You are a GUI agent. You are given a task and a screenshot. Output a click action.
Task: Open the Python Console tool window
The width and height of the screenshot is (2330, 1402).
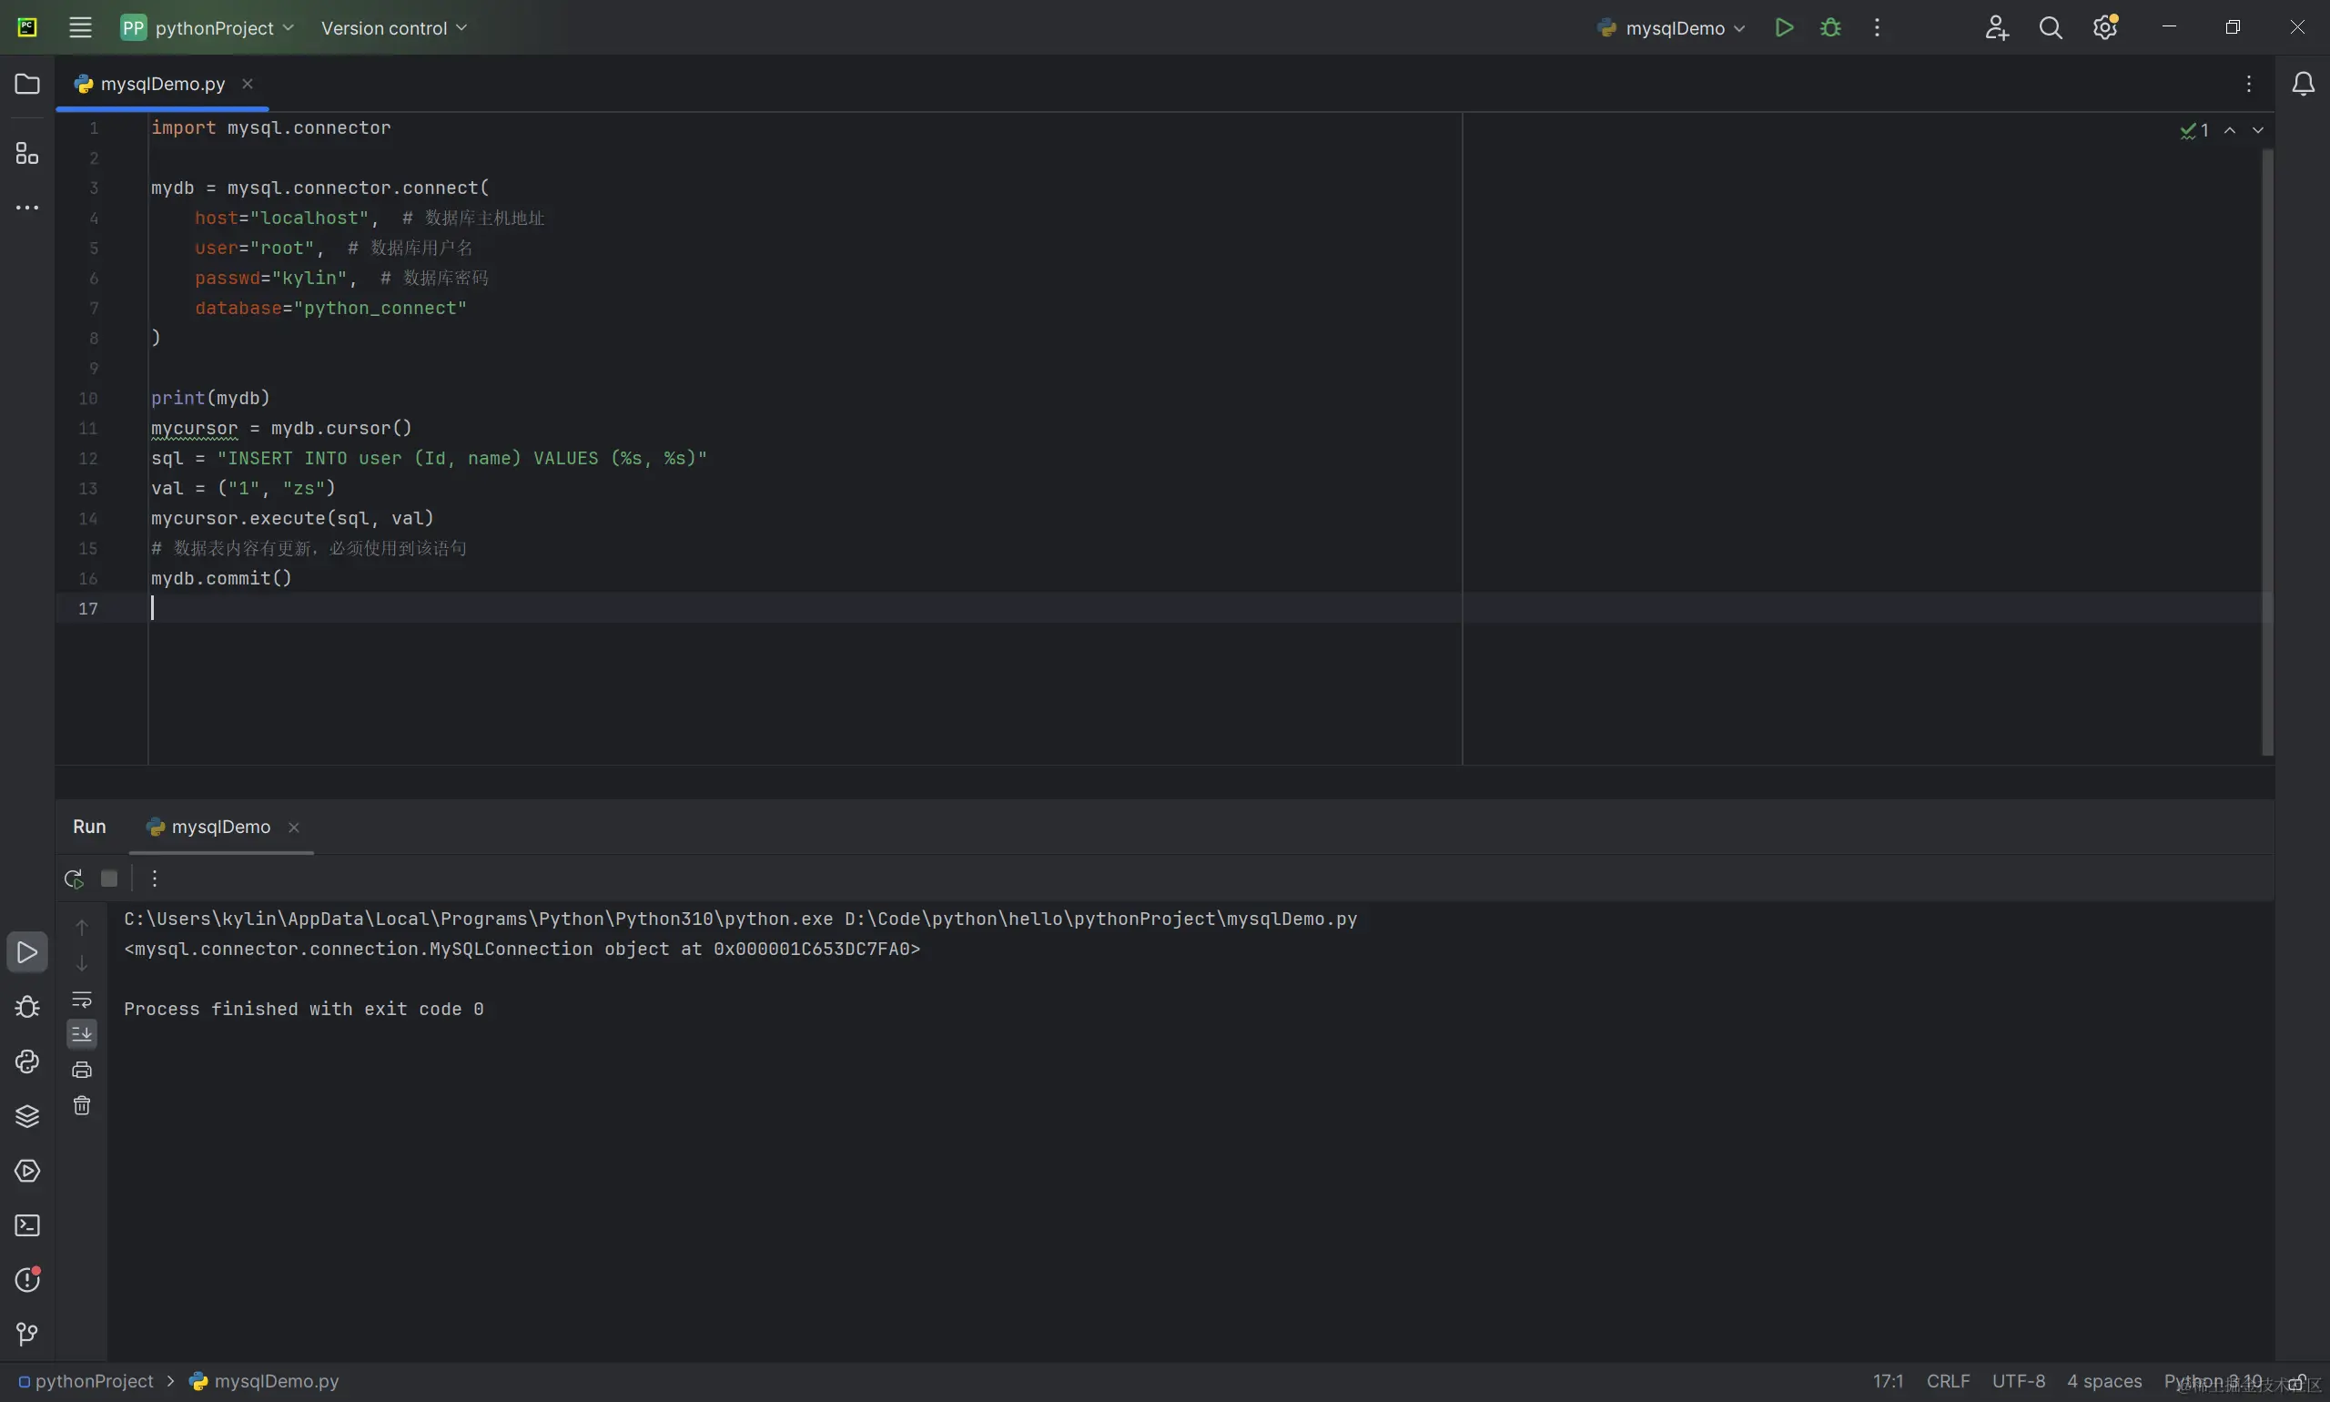pos(26,1061)
